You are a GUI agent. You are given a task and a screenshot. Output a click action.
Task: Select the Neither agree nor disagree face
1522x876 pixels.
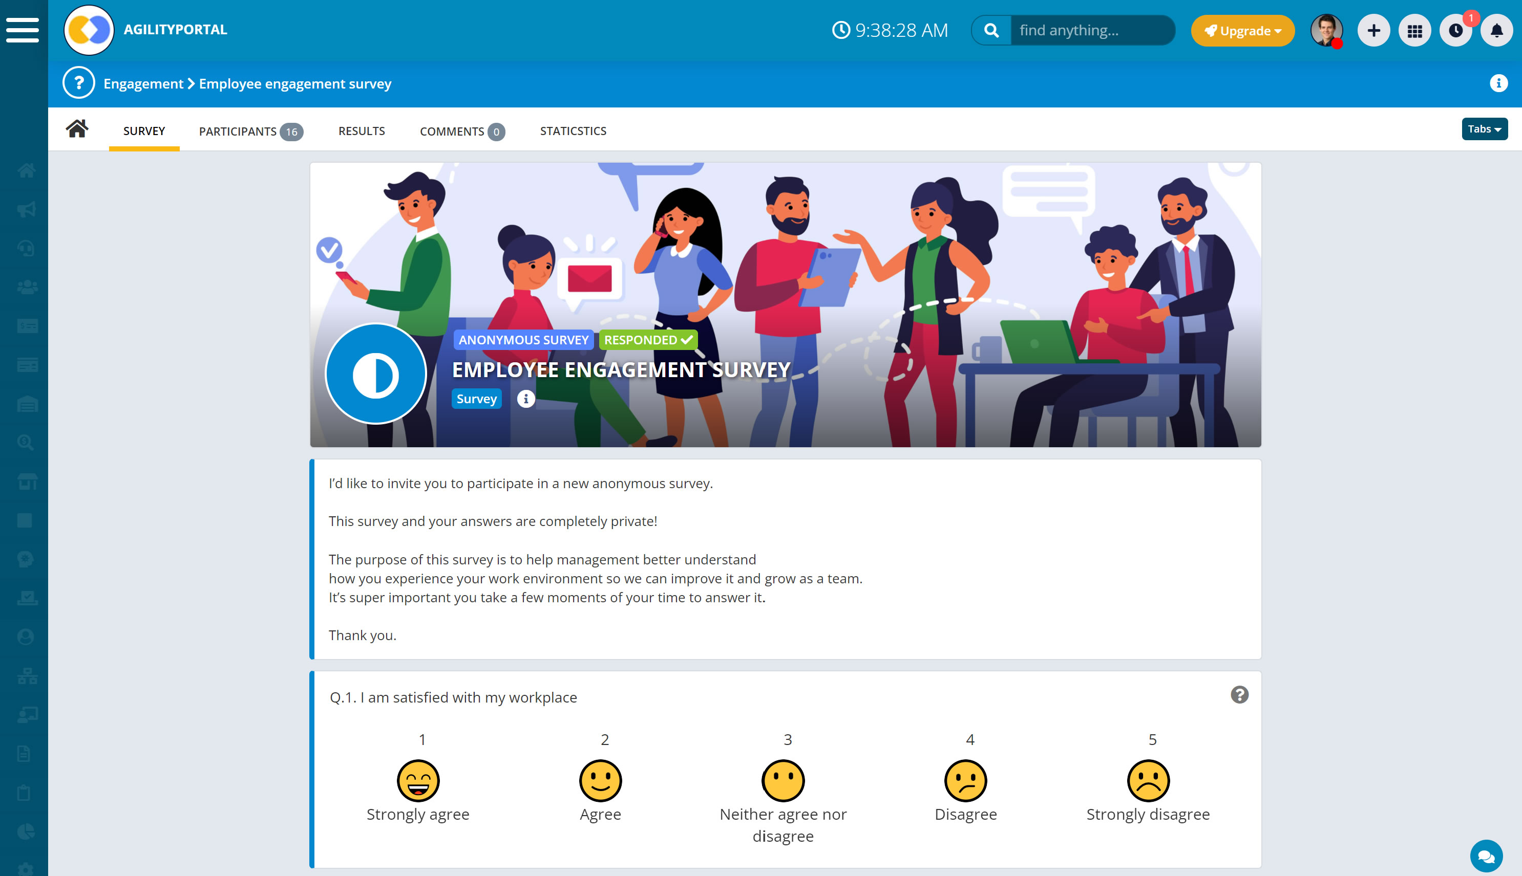point(783,781)
